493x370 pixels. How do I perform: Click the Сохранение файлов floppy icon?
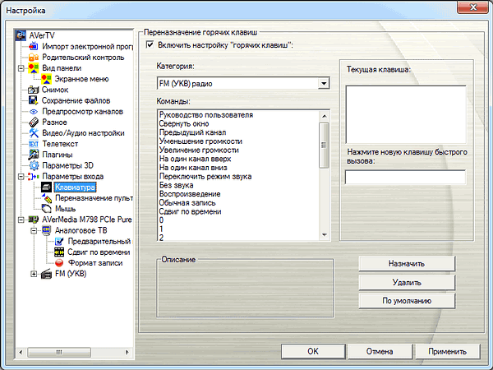pyautogui.click(x=34, y=100)
